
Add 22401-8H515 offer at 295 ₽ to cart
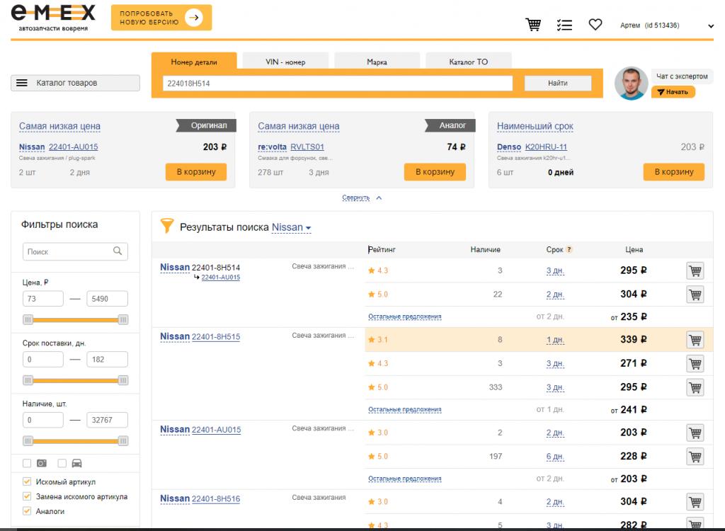pos(695,387)
